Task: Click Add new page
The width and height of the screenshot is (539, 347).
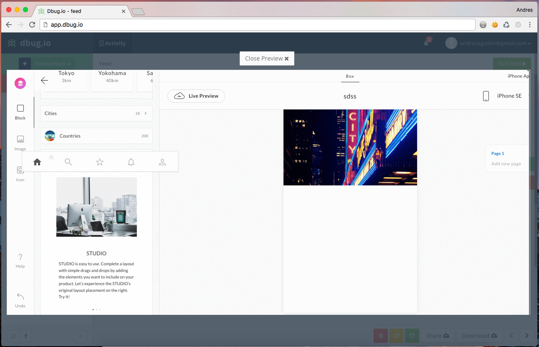Action: coord(506,164)
